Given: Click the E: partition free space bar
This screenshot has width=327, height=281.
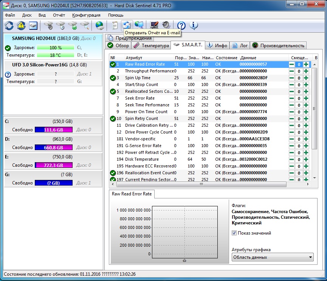Looking at the screenshot, I should coord(53,165).
